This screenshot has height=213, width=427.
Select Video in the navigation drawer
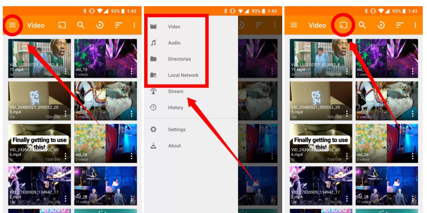tap(174, 27)
